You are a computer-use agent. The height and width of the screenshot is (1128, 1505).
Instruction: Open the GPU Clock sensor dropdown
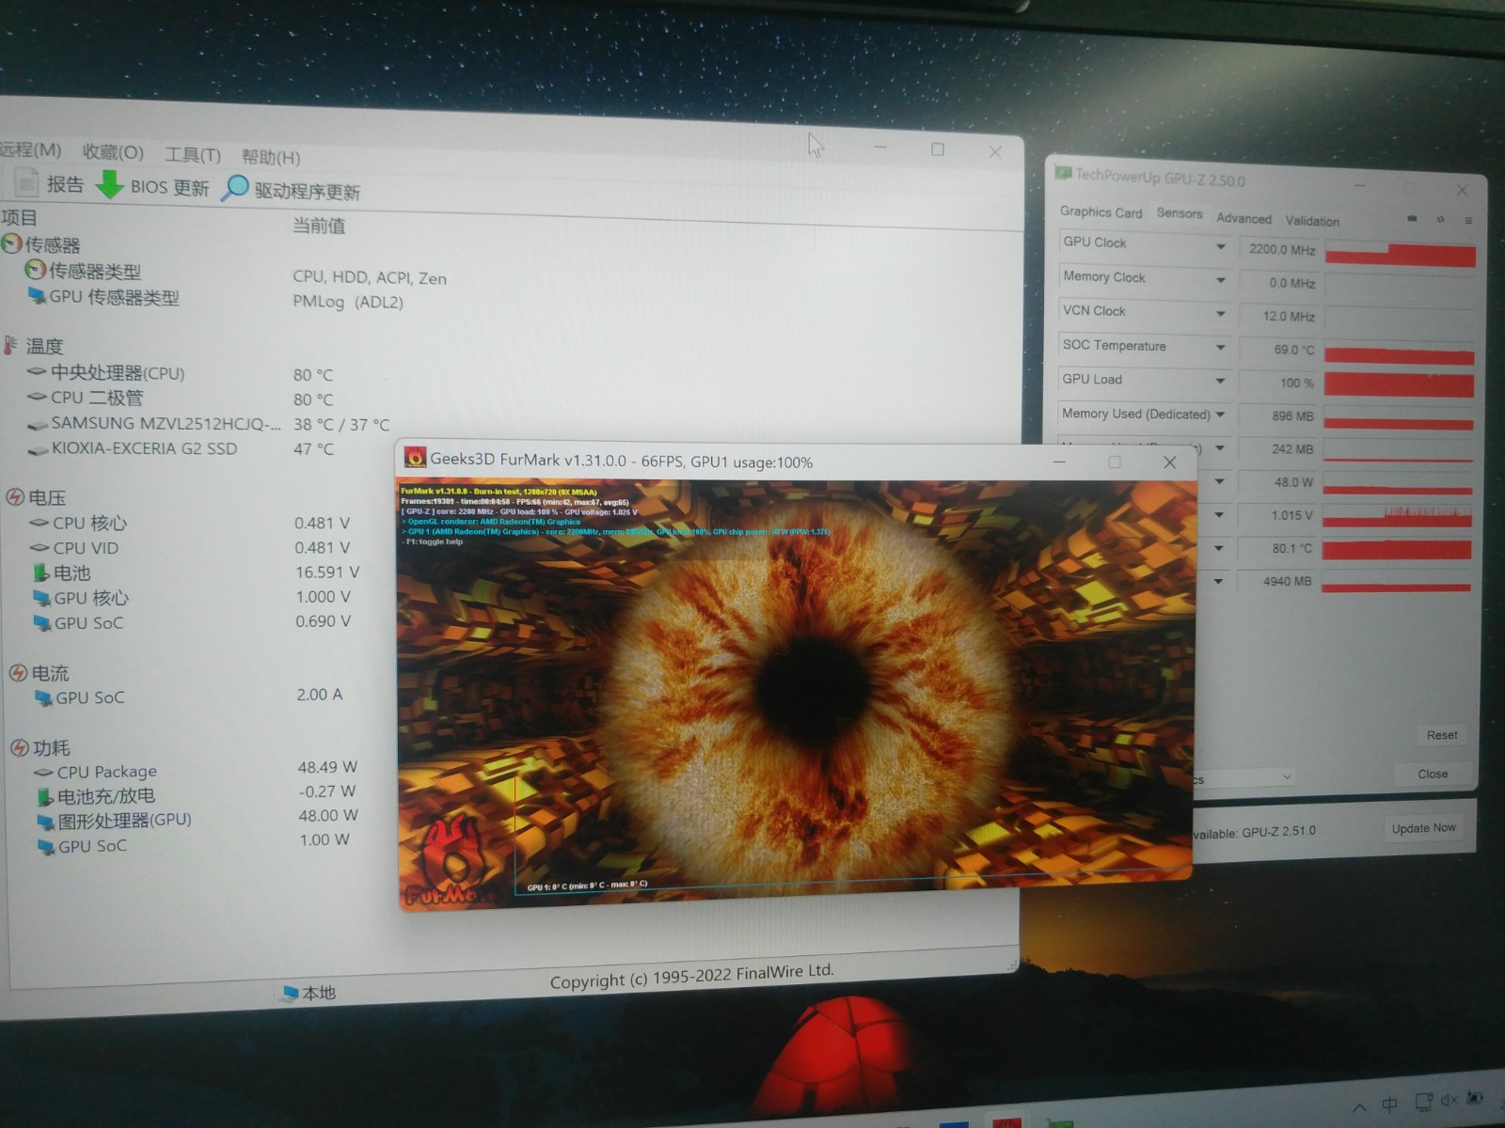pyautogui.click(x=1220, y=247)
